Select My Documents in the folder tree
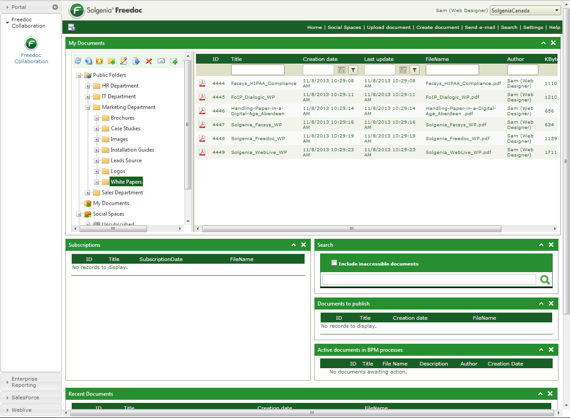The image size is (570, 418). click(111, 203)
